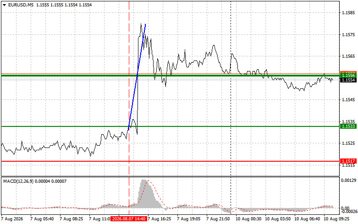Select the 7 Aug 21:50 time axis label

pyautogui.click(x=218, y=219)
